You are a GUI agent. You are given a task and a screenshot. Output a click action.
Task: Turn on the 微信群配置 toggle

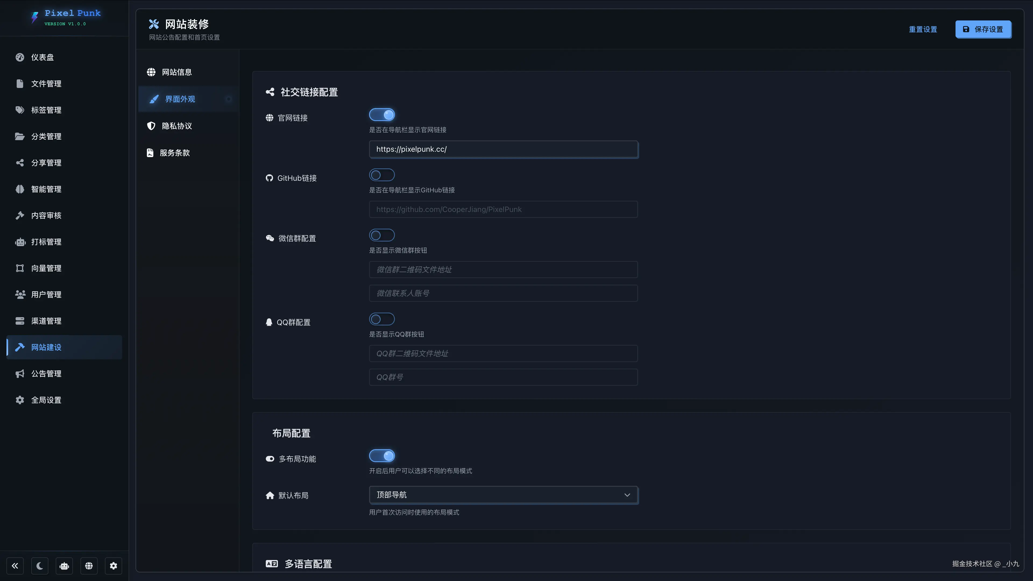pyautogui.click(x=382, y=235)
